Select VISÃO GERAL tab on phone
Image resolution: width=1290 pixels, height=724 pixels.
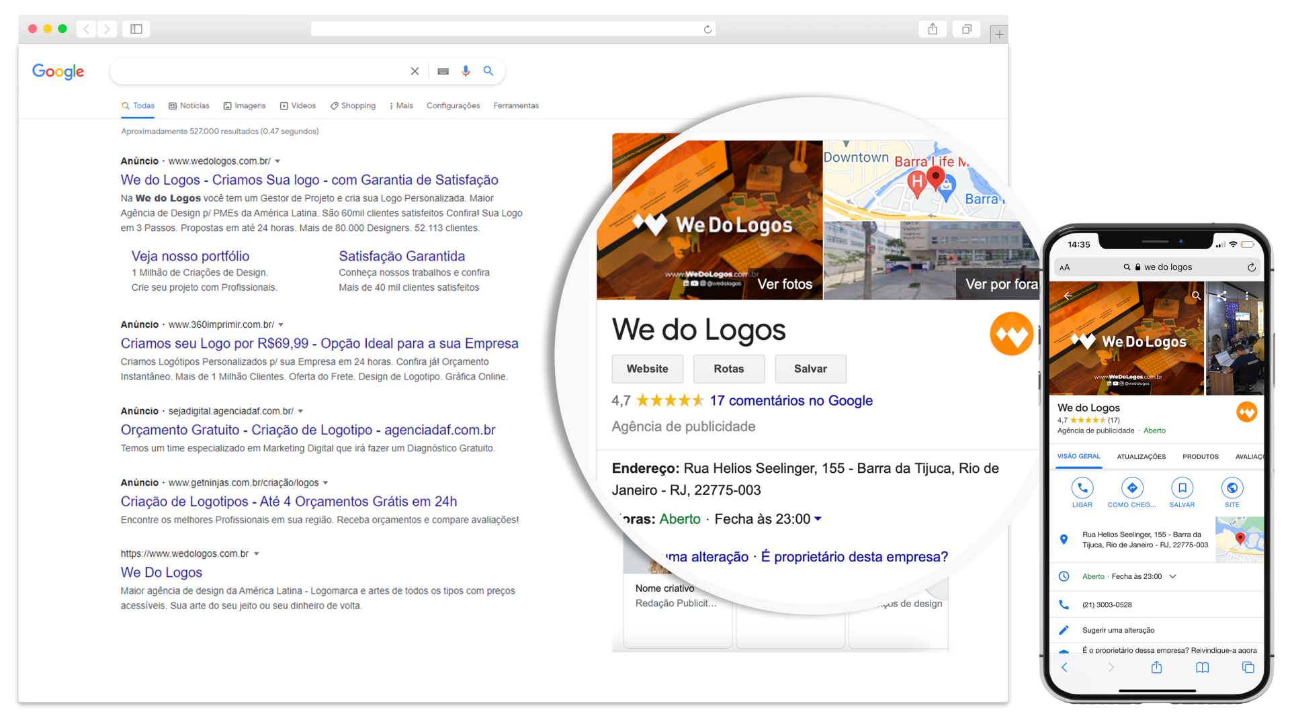pyautogui.click(x=1079, y=457)
